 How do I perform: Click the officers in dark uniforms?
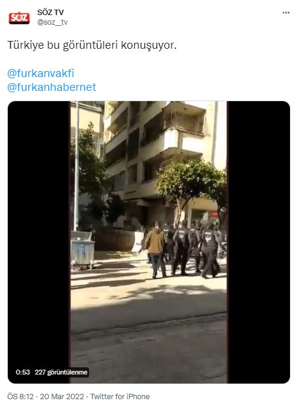196,250
